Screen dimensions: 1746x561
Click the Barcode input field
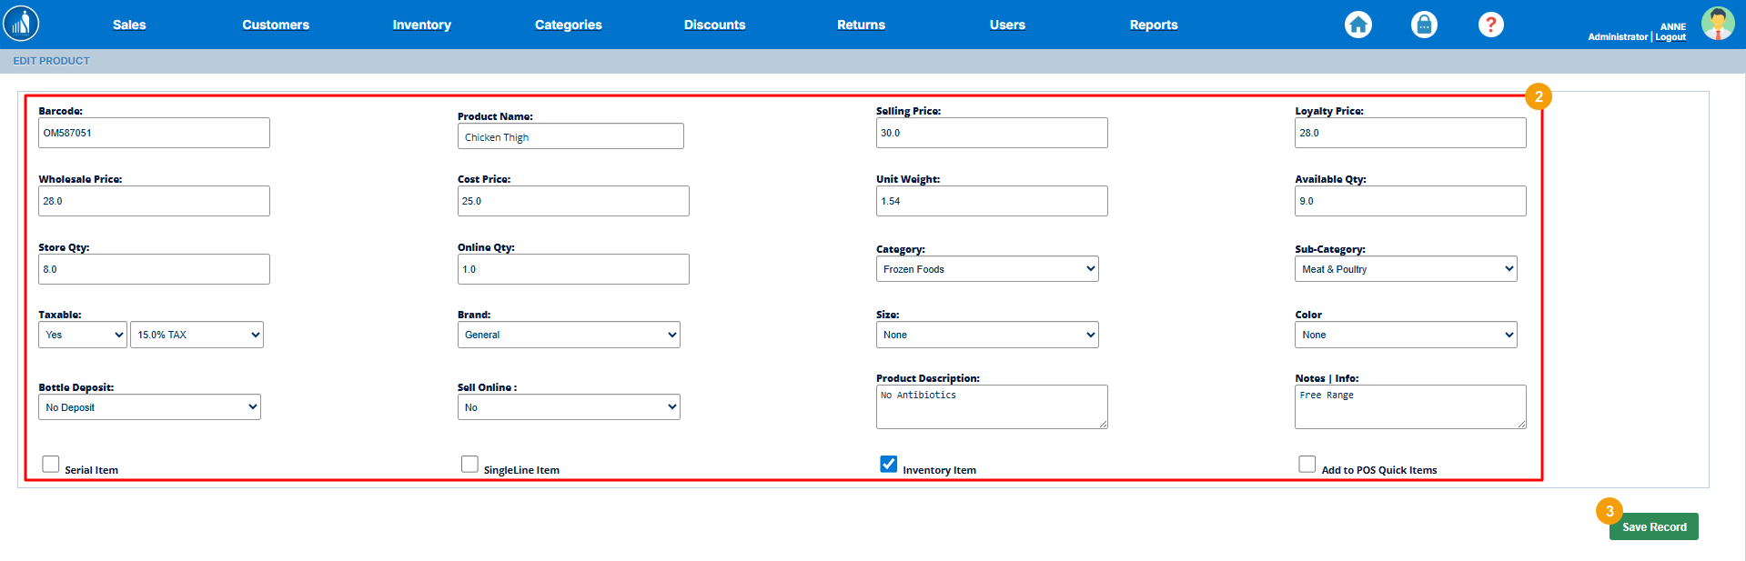[154, 133]
